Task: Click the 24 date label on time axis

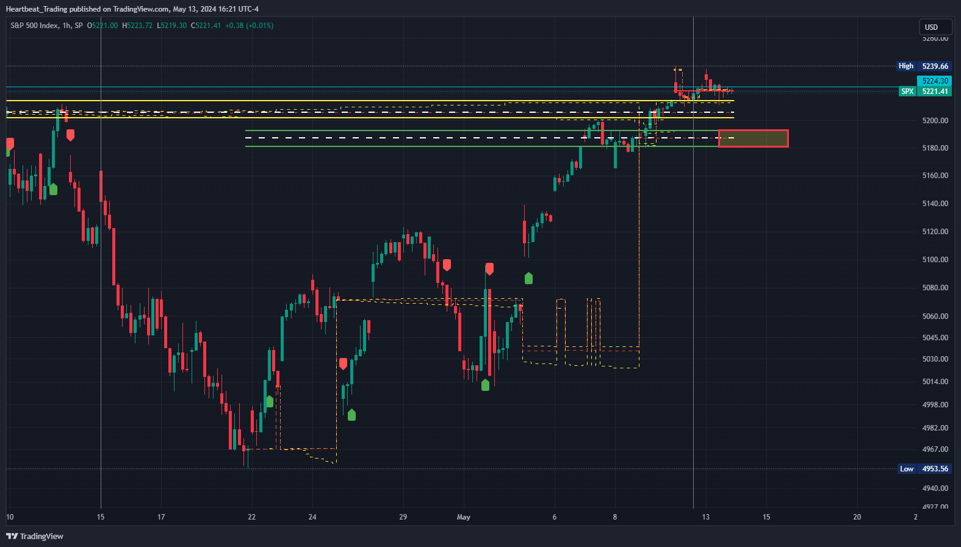Action: (x=312, y=517)
